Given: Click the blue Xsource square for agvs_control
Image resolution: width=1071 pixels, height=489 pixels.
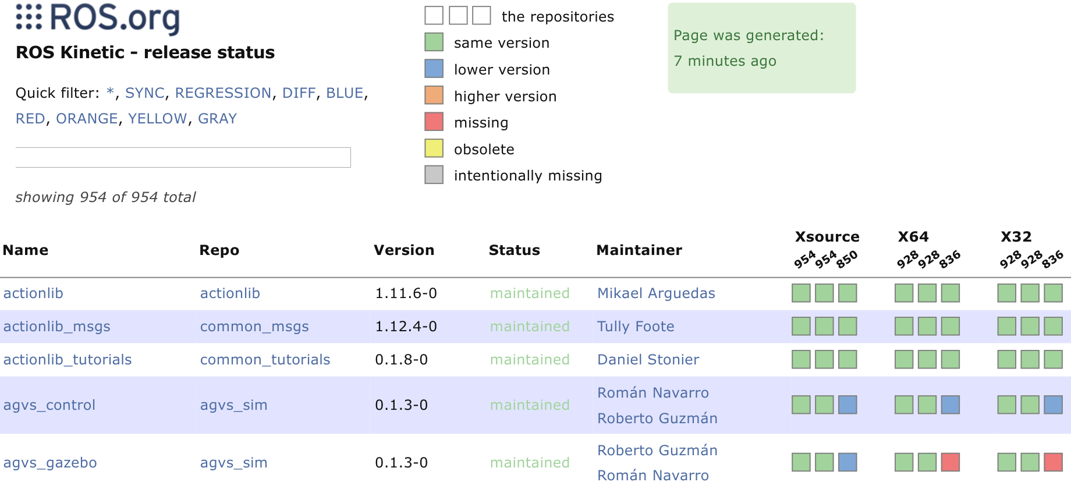Looking at the screenshot, I should pyautogui.click(x=847, y=405).
